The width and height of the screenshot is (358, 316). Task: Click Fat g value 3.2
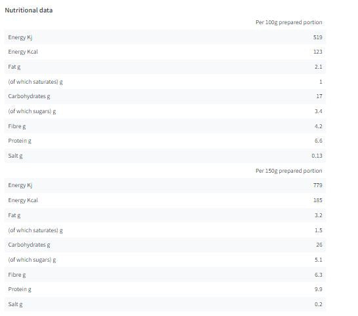point(318,215)
